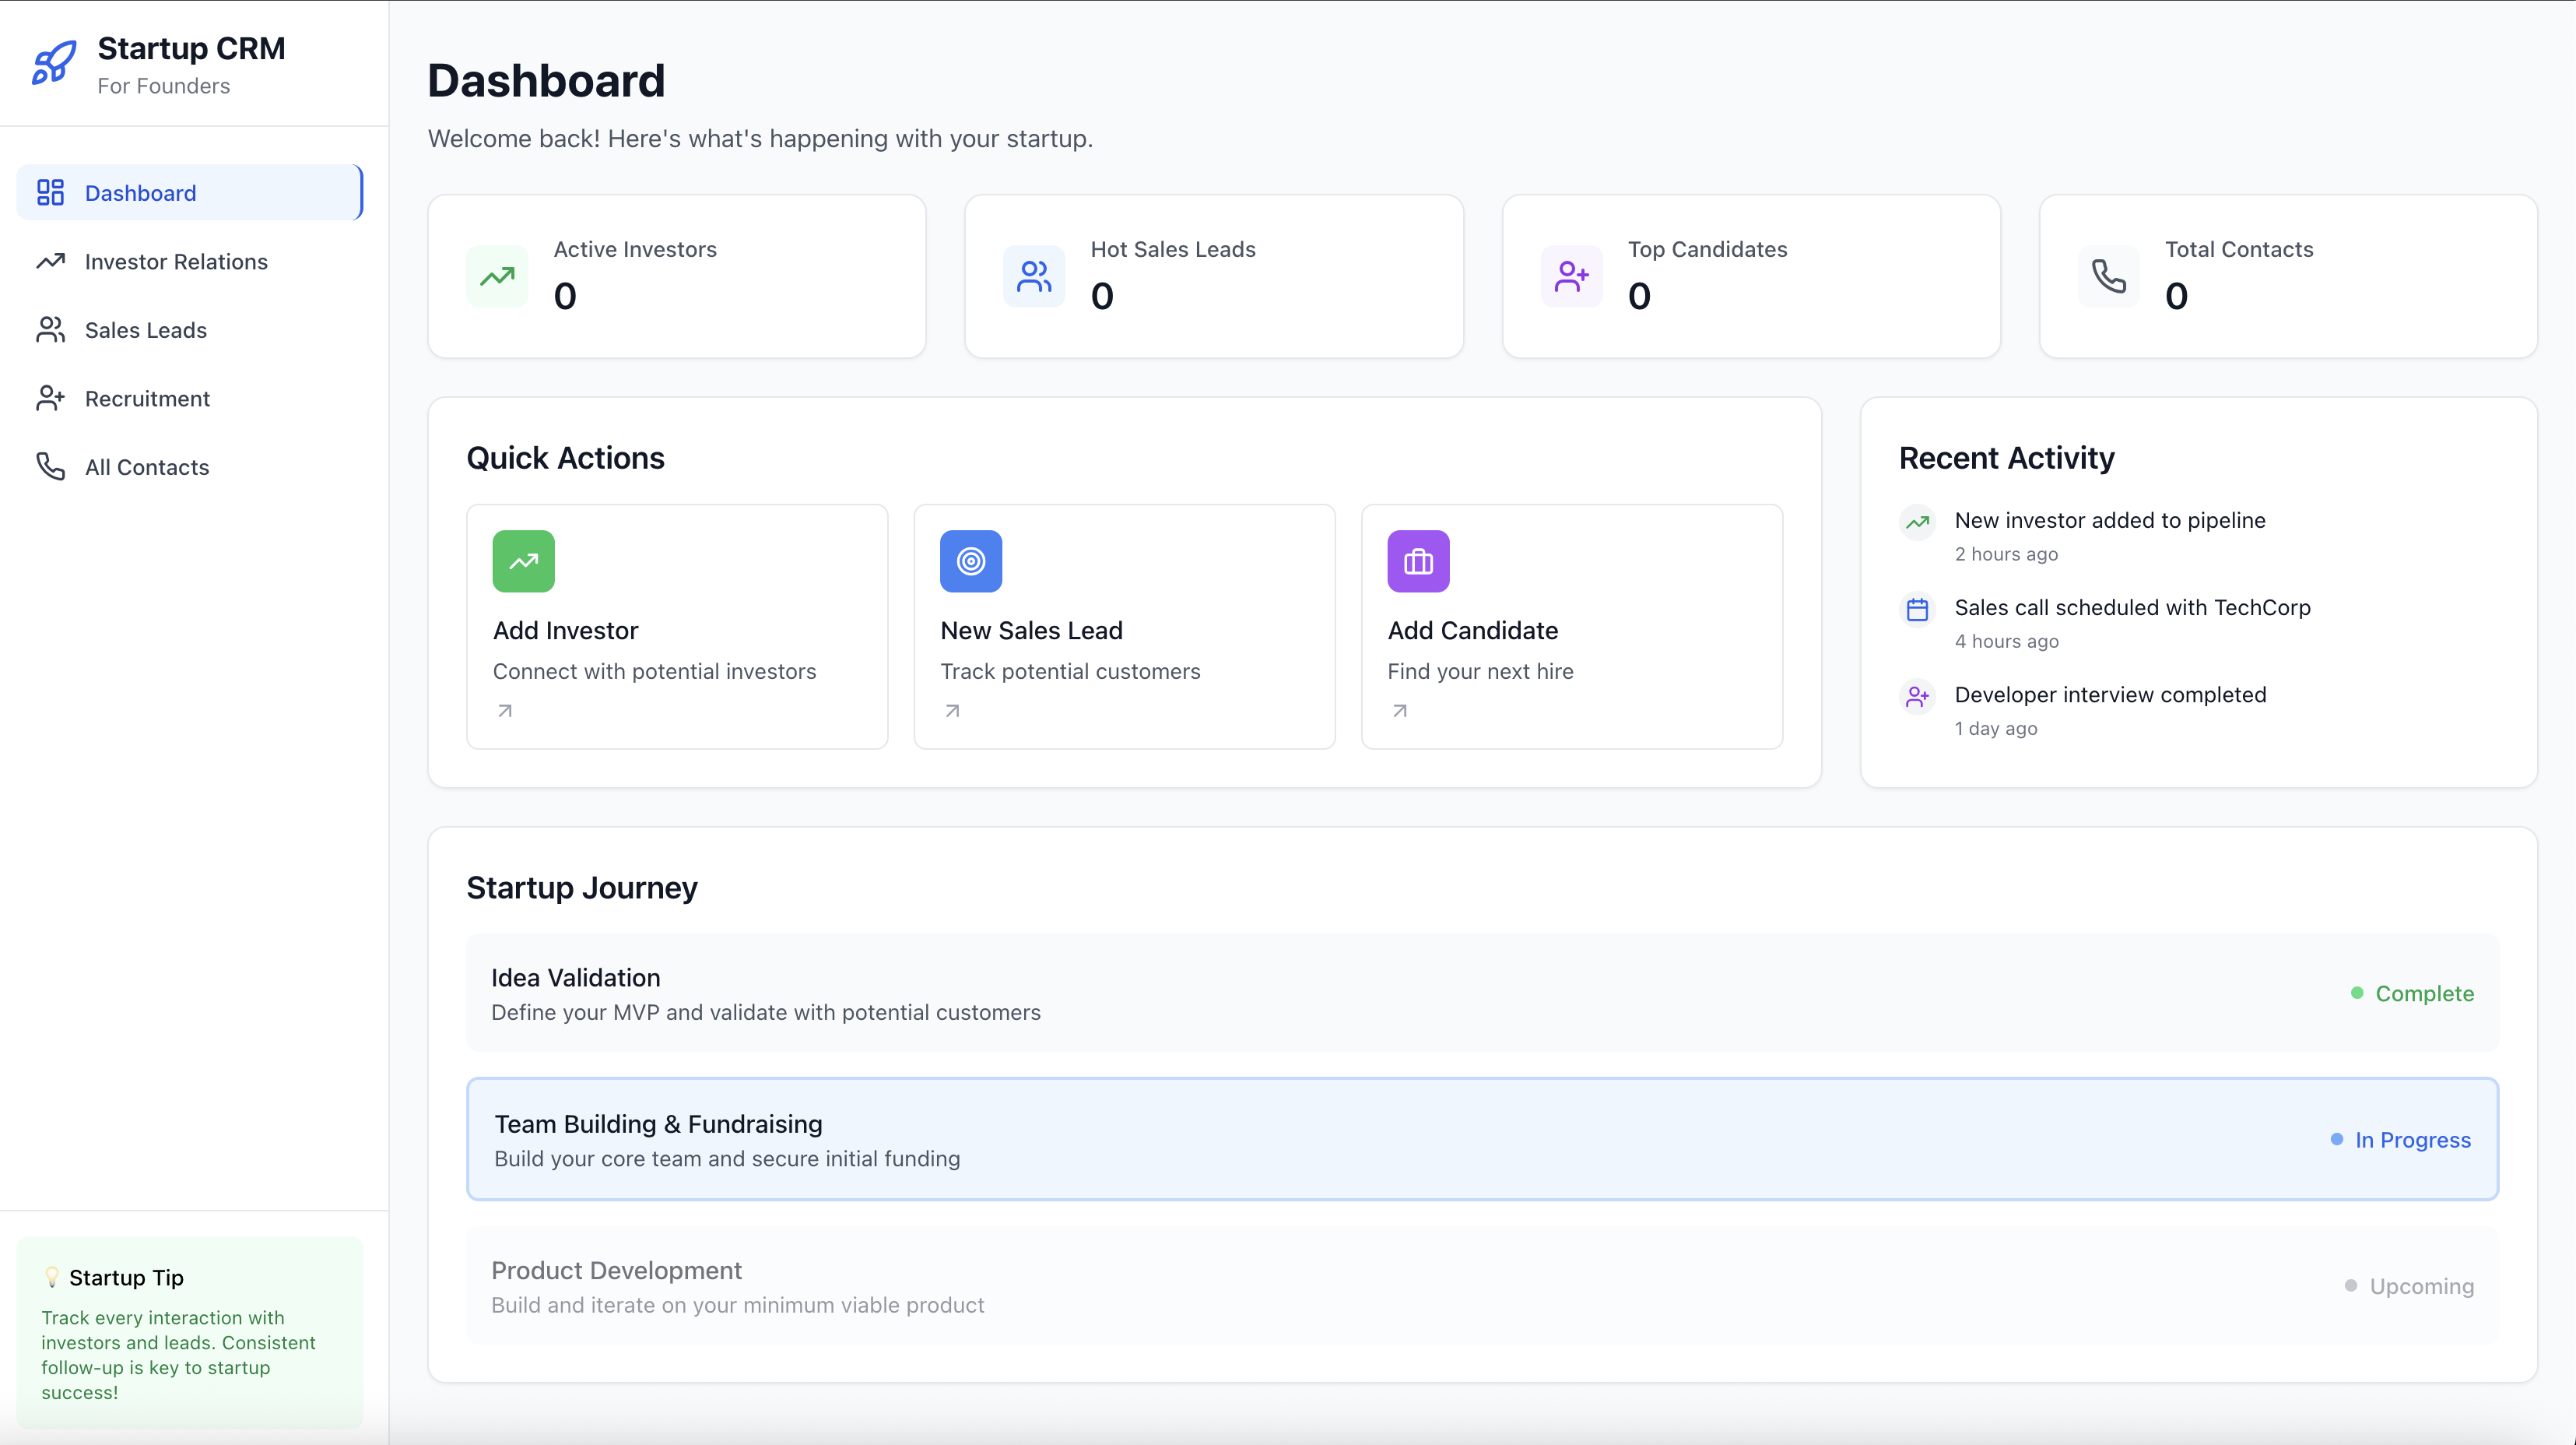Image resolution: width=2576 pixels, height=1445 pixels.
Task: Click the green Add Investor icon
Action: [x=524, y=561]
